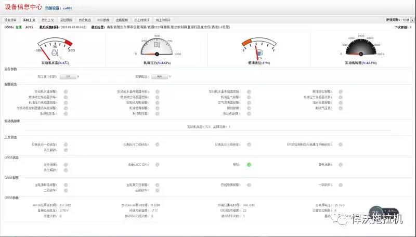This screenshot has width=416, height=237.
Task: Click the 主电源断电报警 indicator
Action: coord(66,185)
